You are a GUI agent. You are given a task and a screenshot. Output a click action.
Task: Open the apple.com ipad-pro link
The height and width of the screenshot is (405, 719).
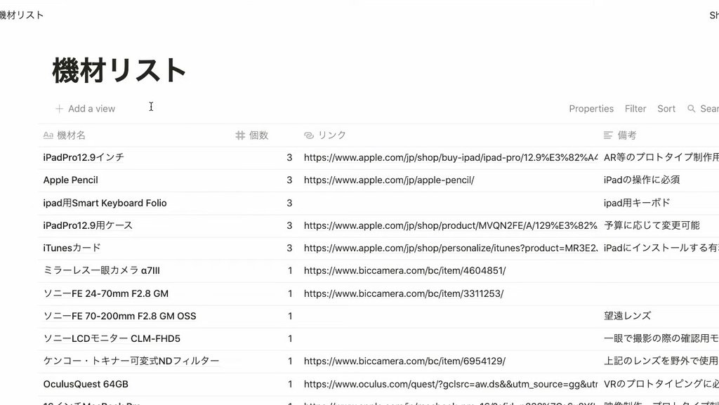click(x=451, y=158)
